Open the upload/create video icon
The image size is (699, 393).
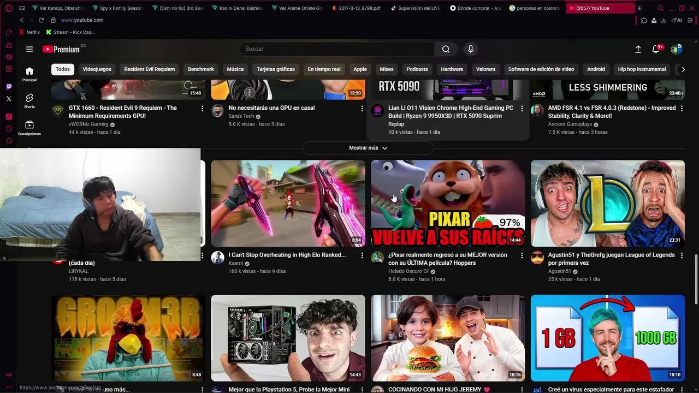[x=638, y=49]
